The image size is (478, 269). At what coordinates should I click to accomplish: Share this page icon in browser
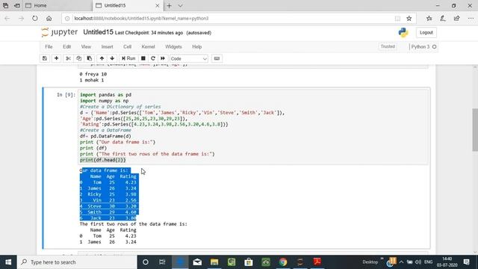coord(456,18)
